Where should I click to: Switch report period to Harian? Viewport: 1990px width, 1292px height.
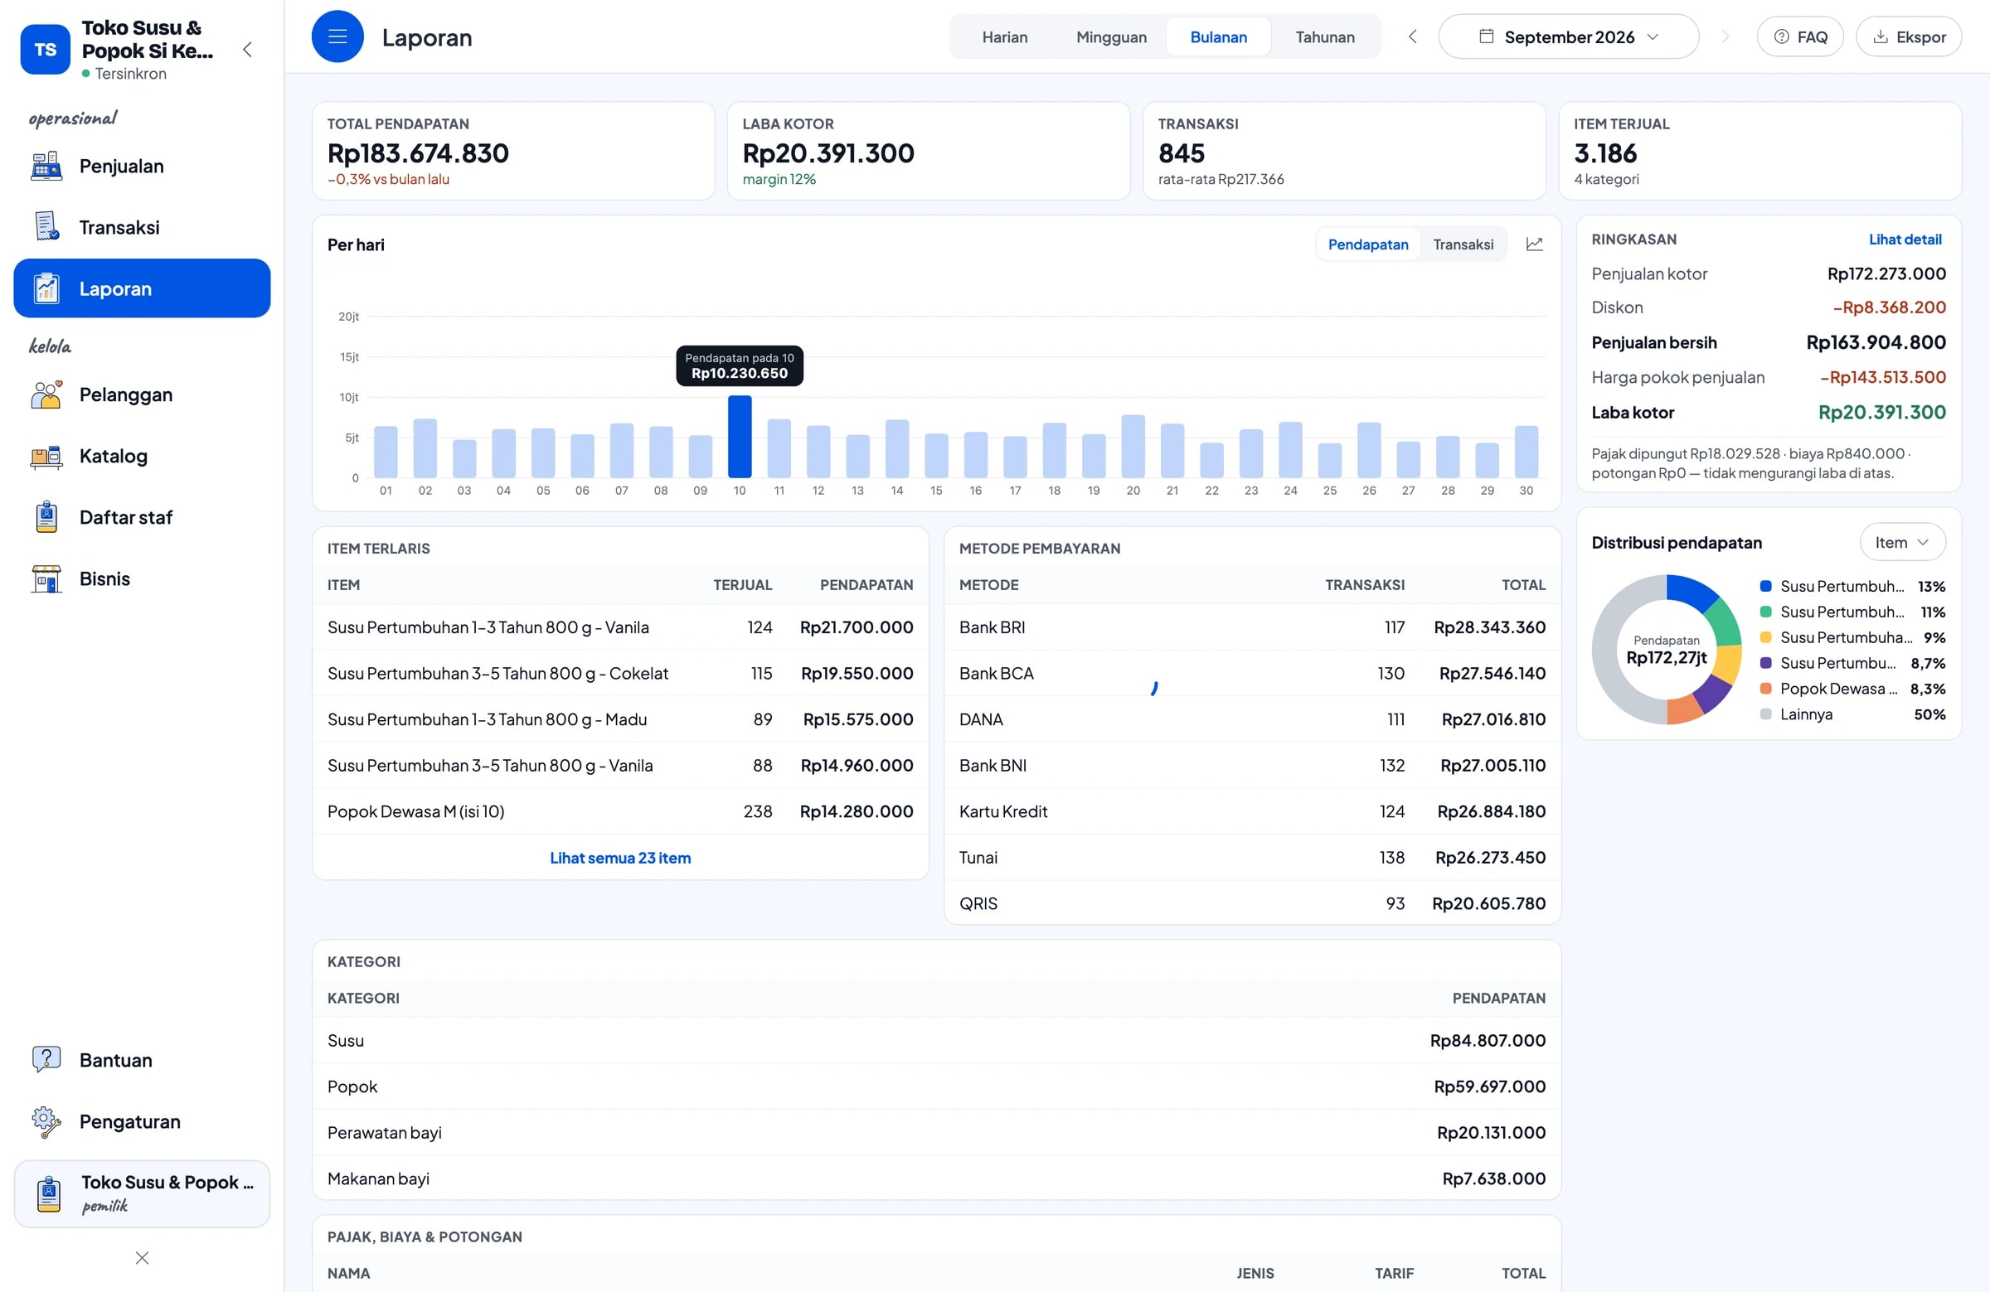point(1004,36)
